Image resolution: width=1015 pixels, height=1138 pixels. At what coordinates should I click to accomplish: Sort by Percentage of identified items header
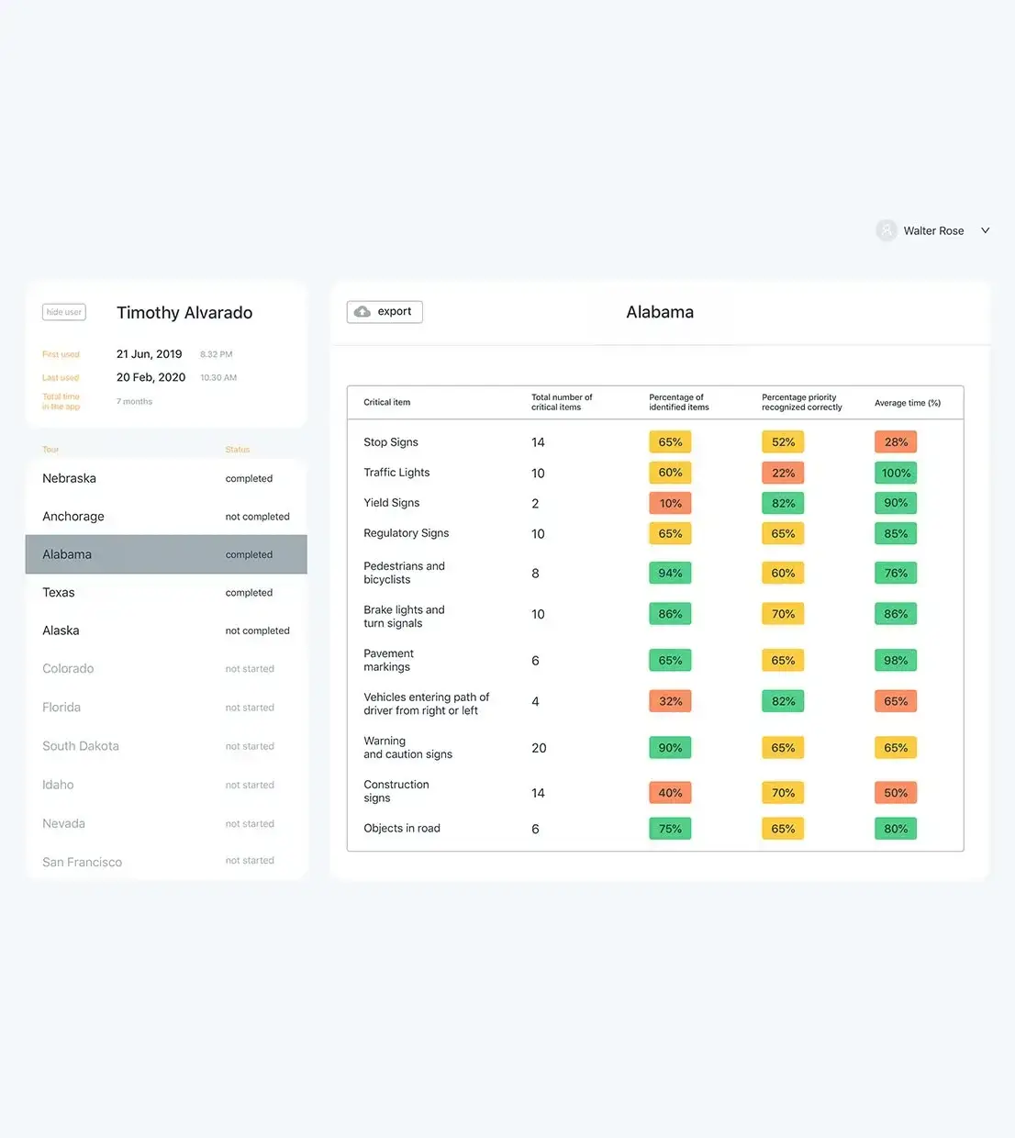[678, 402]
